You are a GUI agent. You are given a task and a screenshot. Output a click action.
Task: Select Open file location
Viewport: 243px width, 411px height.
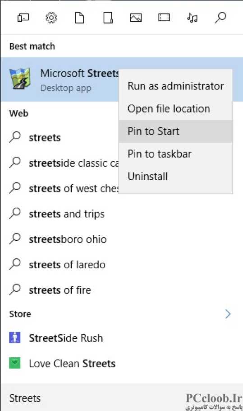[175, 108]
